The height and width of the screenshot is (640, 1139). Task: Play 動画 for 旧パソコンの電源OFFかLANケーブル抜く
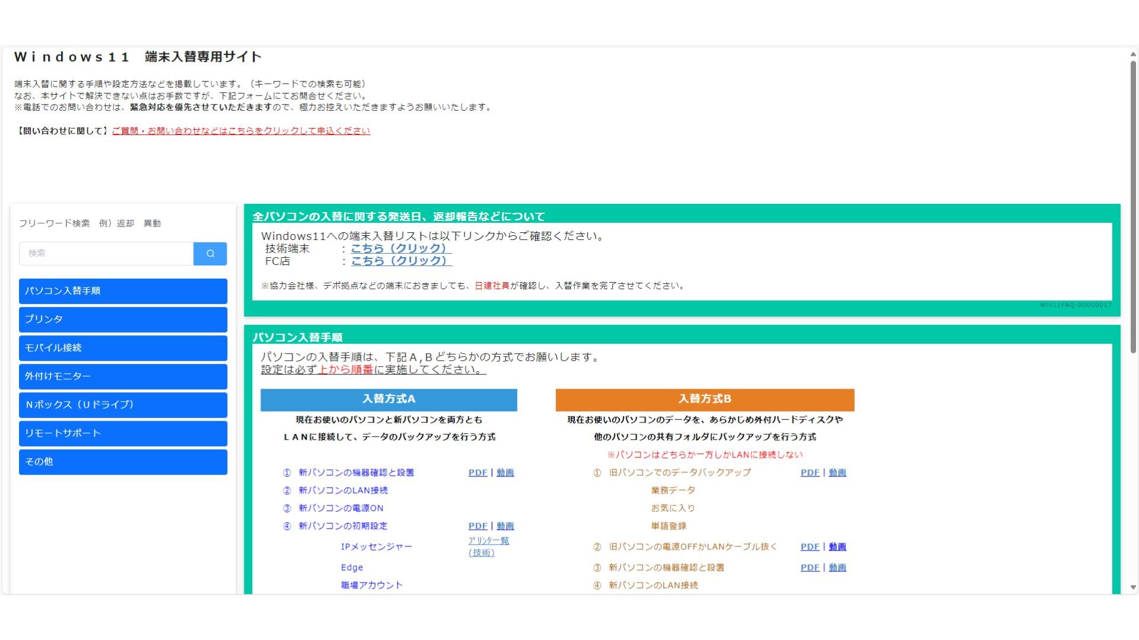point(838,547)
